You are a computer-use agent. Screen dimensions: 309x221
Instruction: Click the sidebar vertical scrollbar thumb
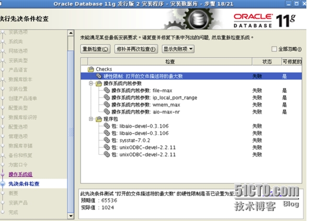click(x=71, y=132)
